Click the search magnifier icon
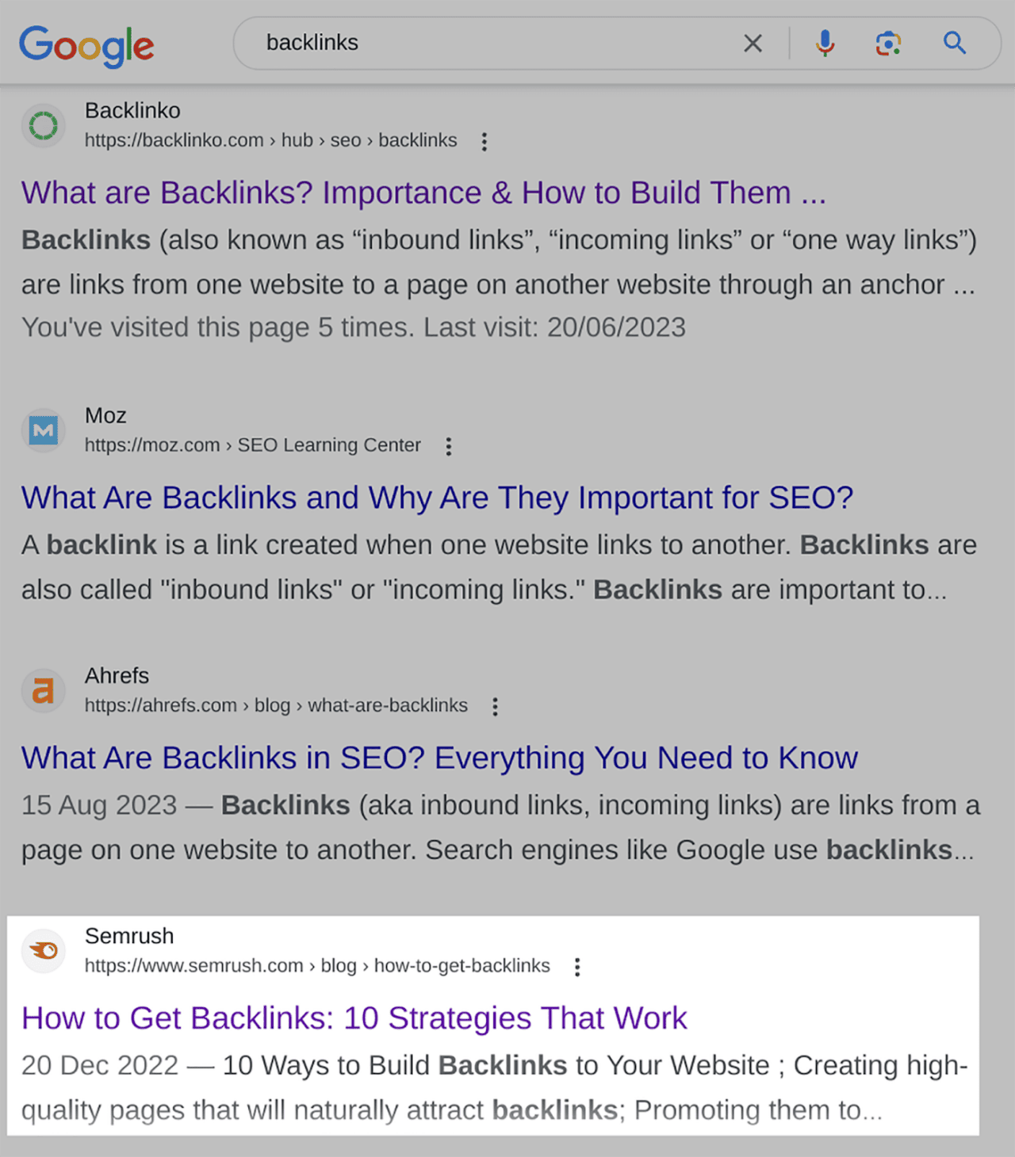This screenshot has height=1157, width=1015. click(953, 44)
